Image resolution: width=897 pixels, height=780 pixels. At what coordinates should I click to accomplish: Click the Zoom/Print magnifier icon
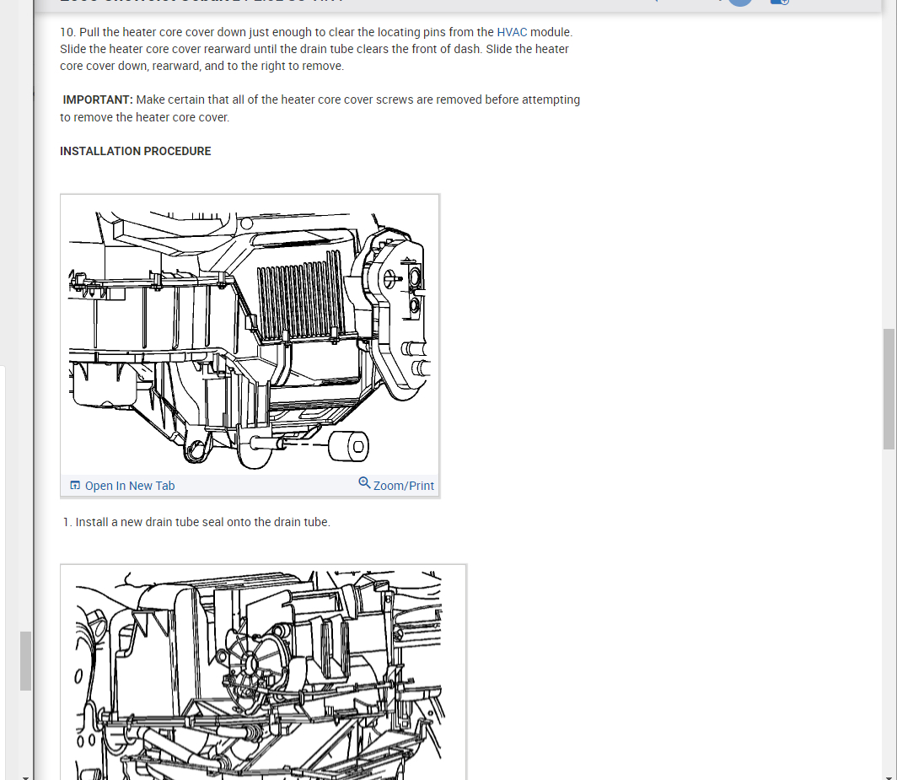click(x=364, y=483)
